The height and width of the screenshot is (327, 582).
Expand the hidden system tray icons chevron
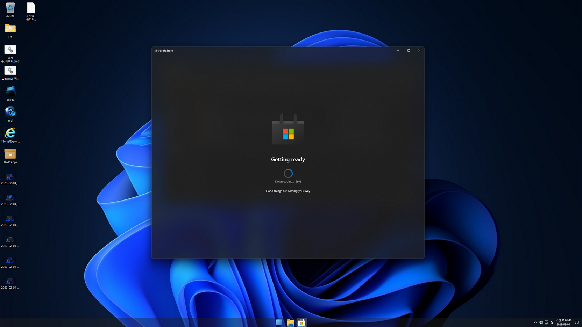coord(535,322)
